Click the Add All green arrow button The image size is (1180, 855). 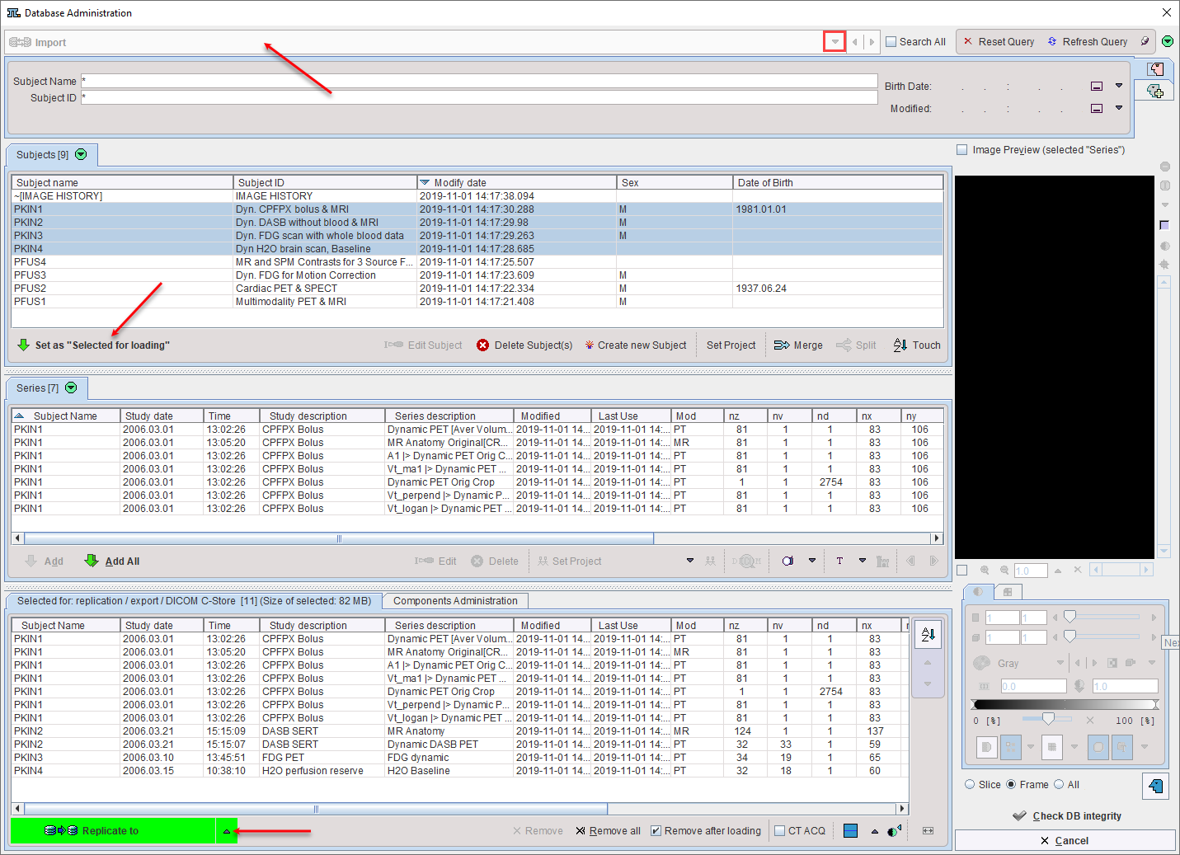click(x=112, y=561)
